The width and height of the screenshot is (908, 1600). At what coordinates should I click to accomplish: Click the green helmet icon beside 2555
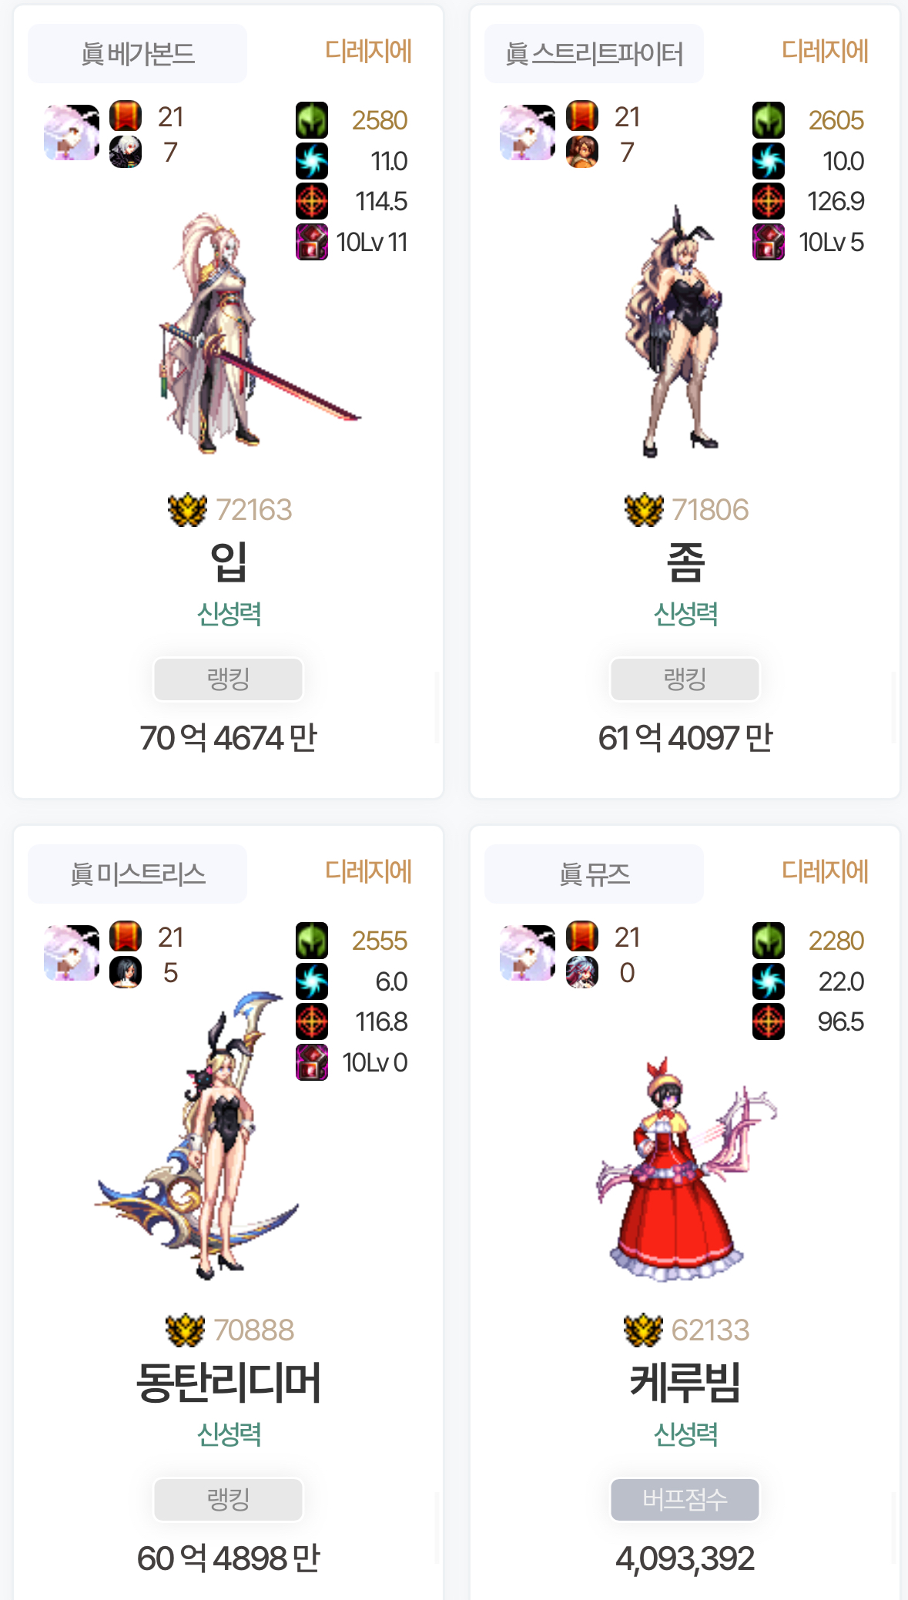pyautogui.click(x=312, y=941)
